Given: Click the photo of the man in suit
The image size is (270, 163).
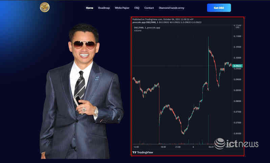Looking at the screenshot, I should click(82, 91).
